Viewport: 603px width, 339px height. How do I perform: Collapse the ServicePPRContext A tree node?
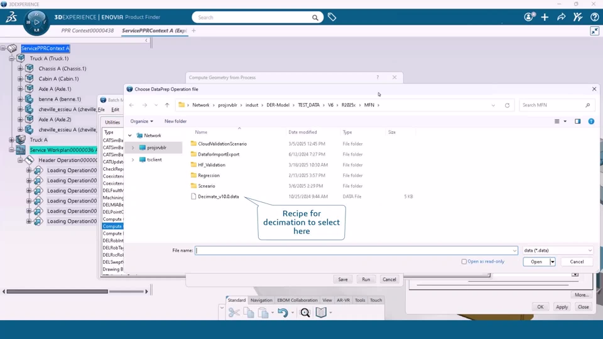click(x=3, y=48)
